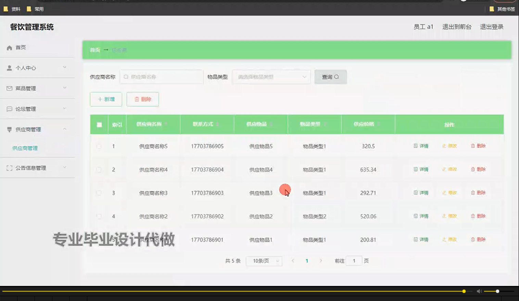This screenshot has height=301, width=519.
Task: Click 首页 in the breadcrumb
Action: (x=95, y=50)
